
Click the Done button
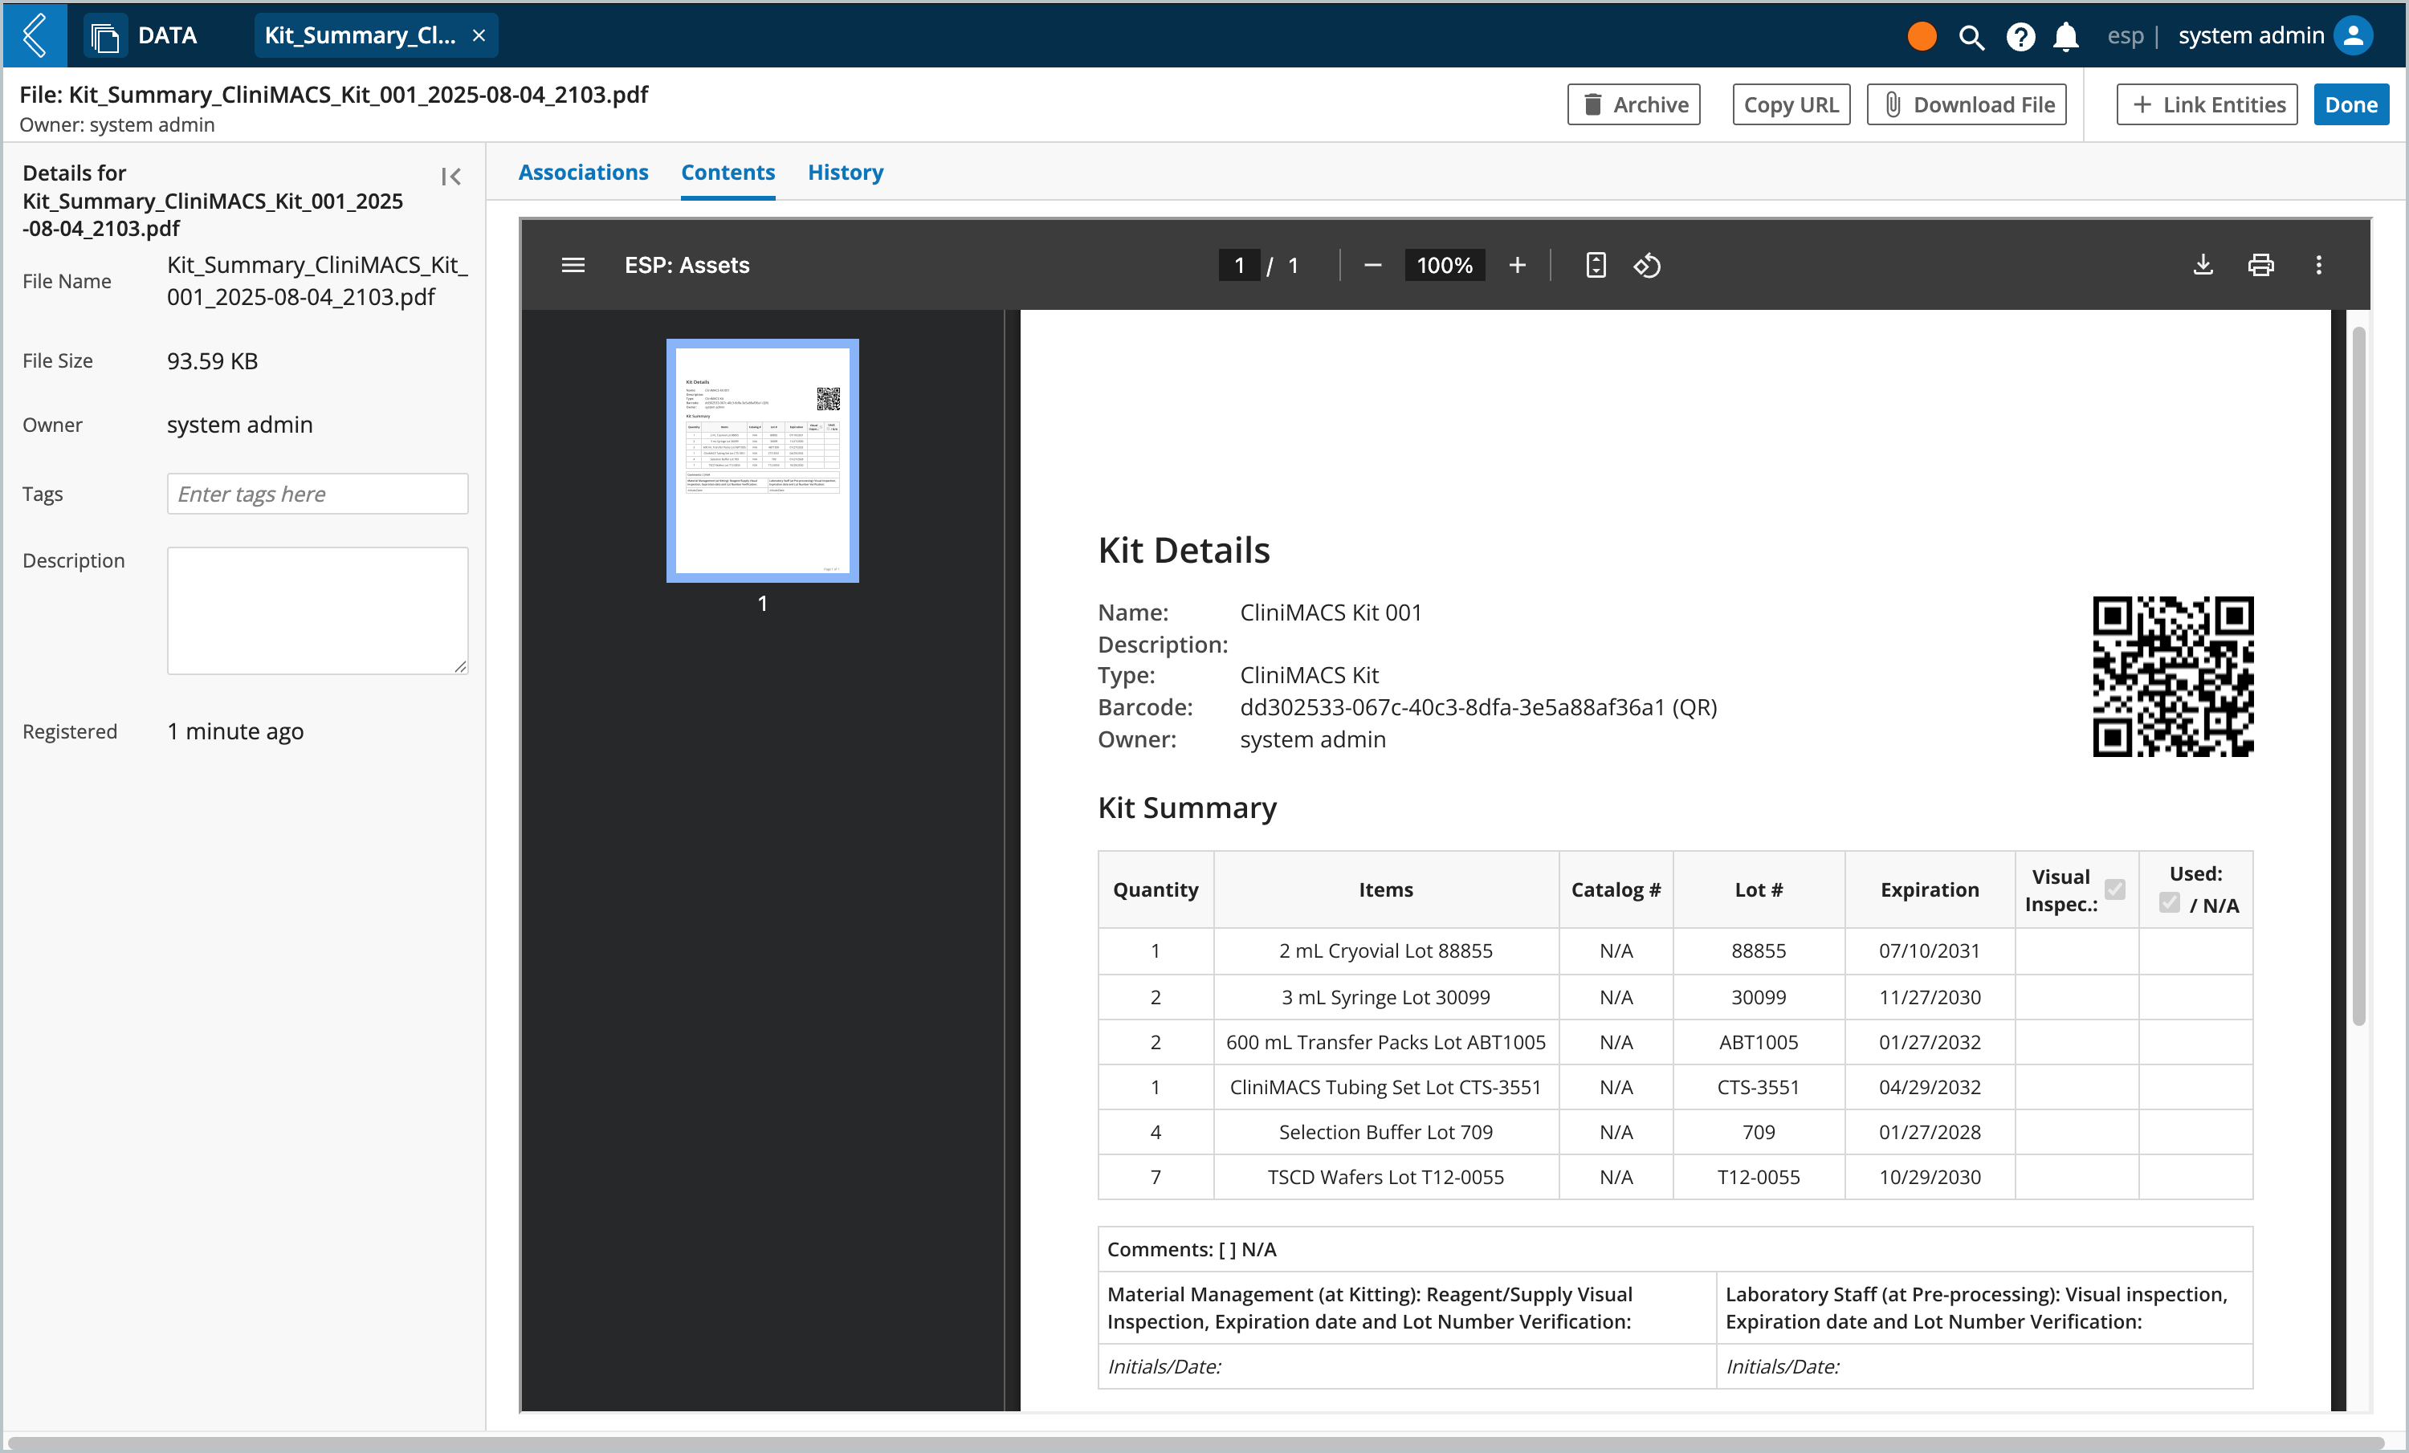click(2351, 104)
